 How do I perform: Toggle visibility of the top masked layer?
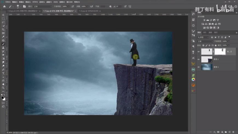199,51
